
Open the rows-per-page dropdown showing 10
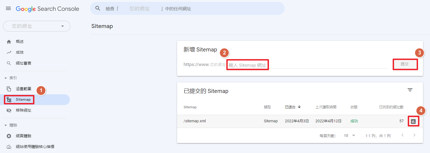(x=350, y=135)
